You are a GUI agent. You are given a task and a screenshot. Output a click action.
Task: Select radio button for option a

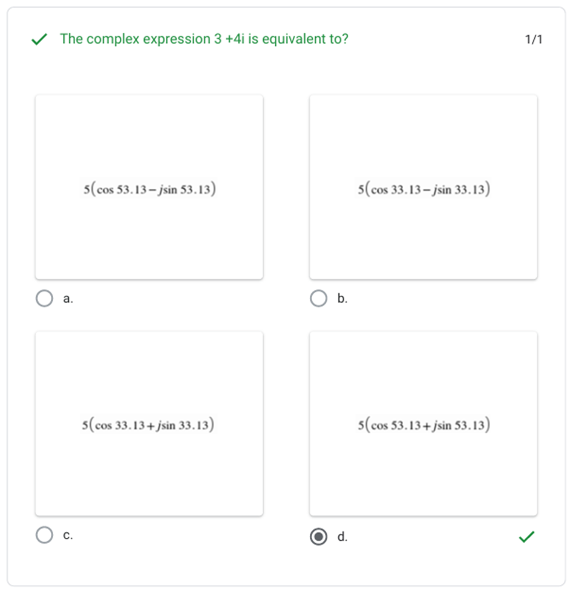[44, 298]
